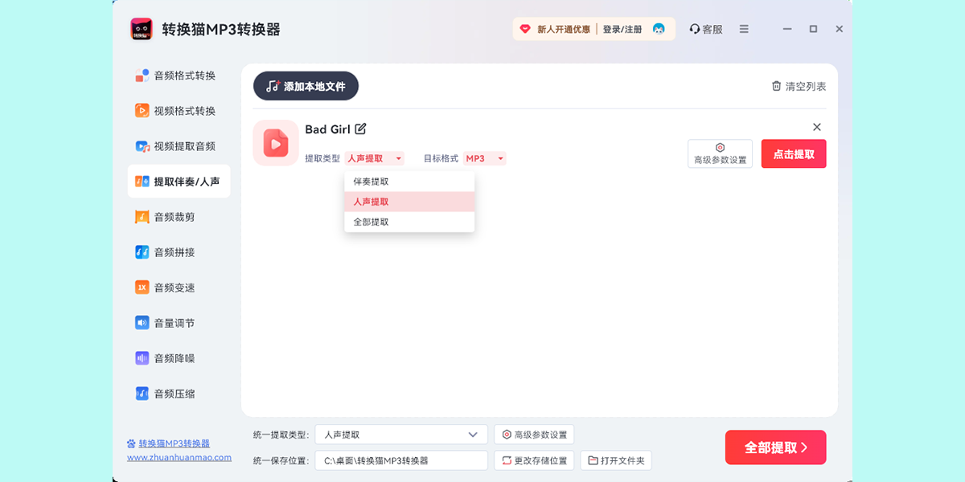Open the 音量调节 feature
This screenshot has height=482, width=965.
[176, 322]
